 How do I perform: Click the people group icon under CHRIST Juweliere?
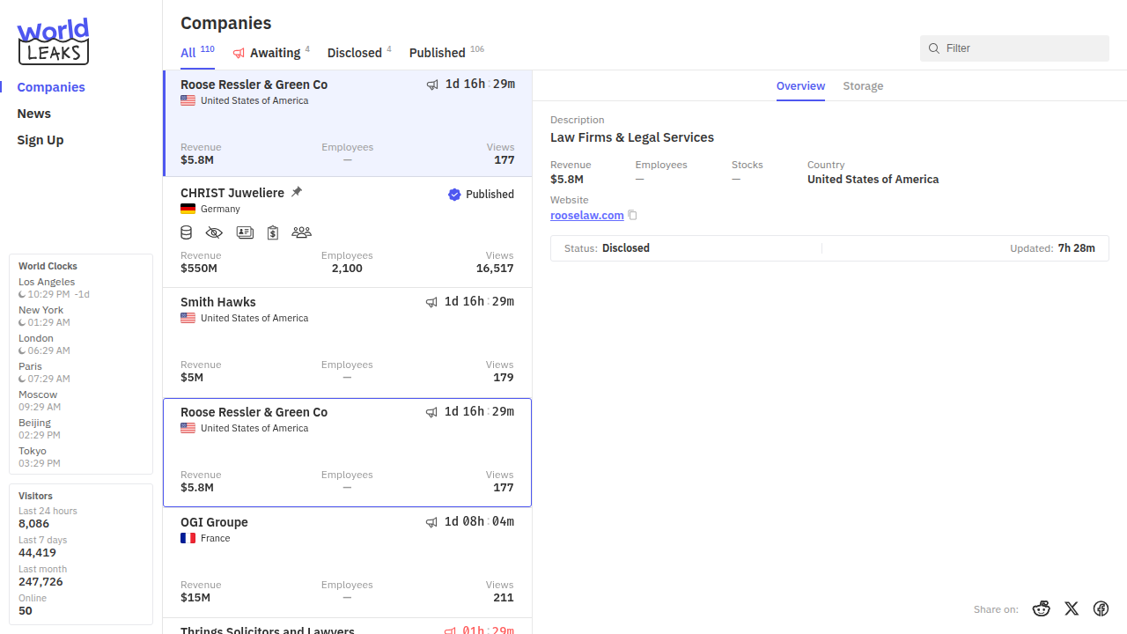tap(301, 232)
